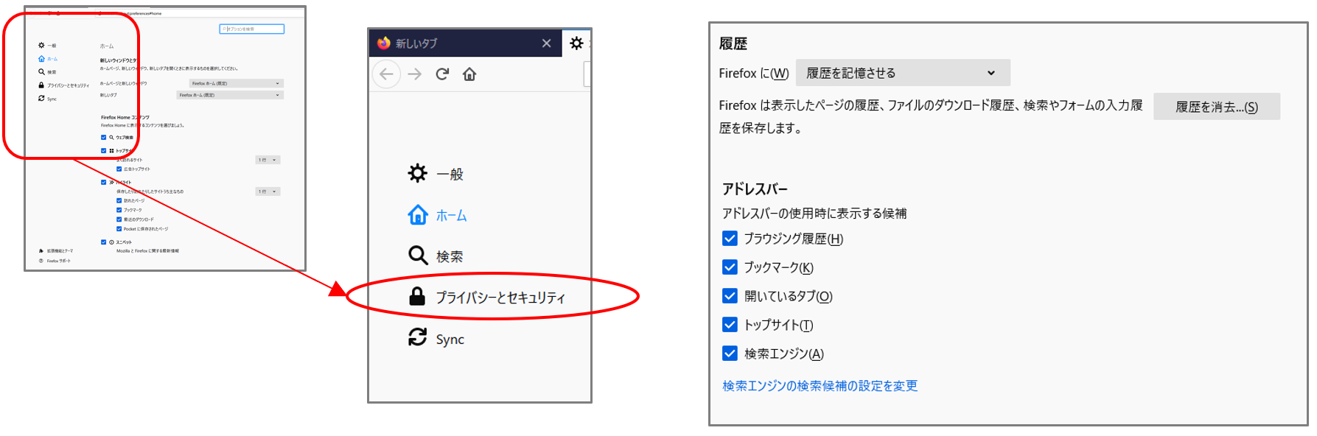Click the アドレスバー section heading
The width and height of the screenshot is (1317, 436).
point(755,189)
